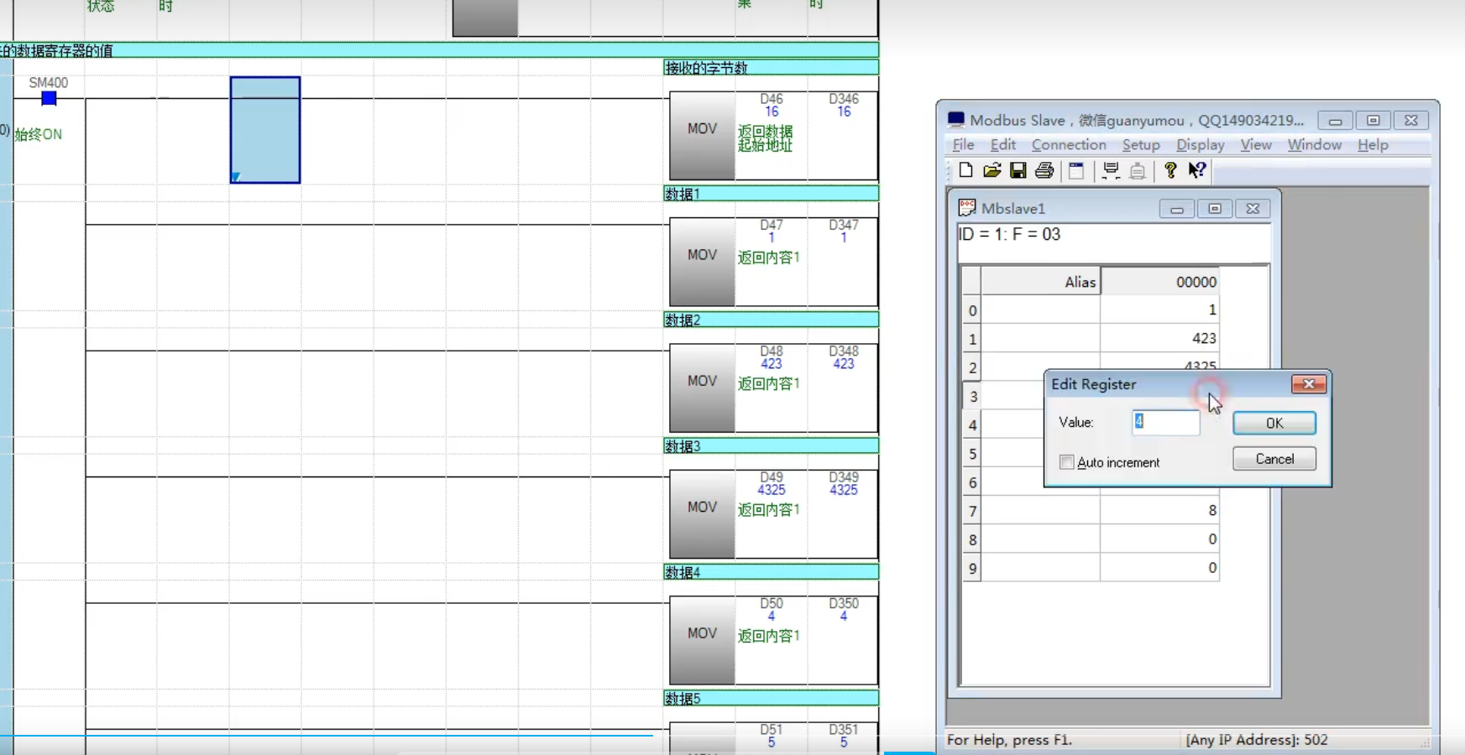The width and height of the screenshot is (1465, 755).
Task: Open a file with the folder icon
Action: [x=991, y=170]
